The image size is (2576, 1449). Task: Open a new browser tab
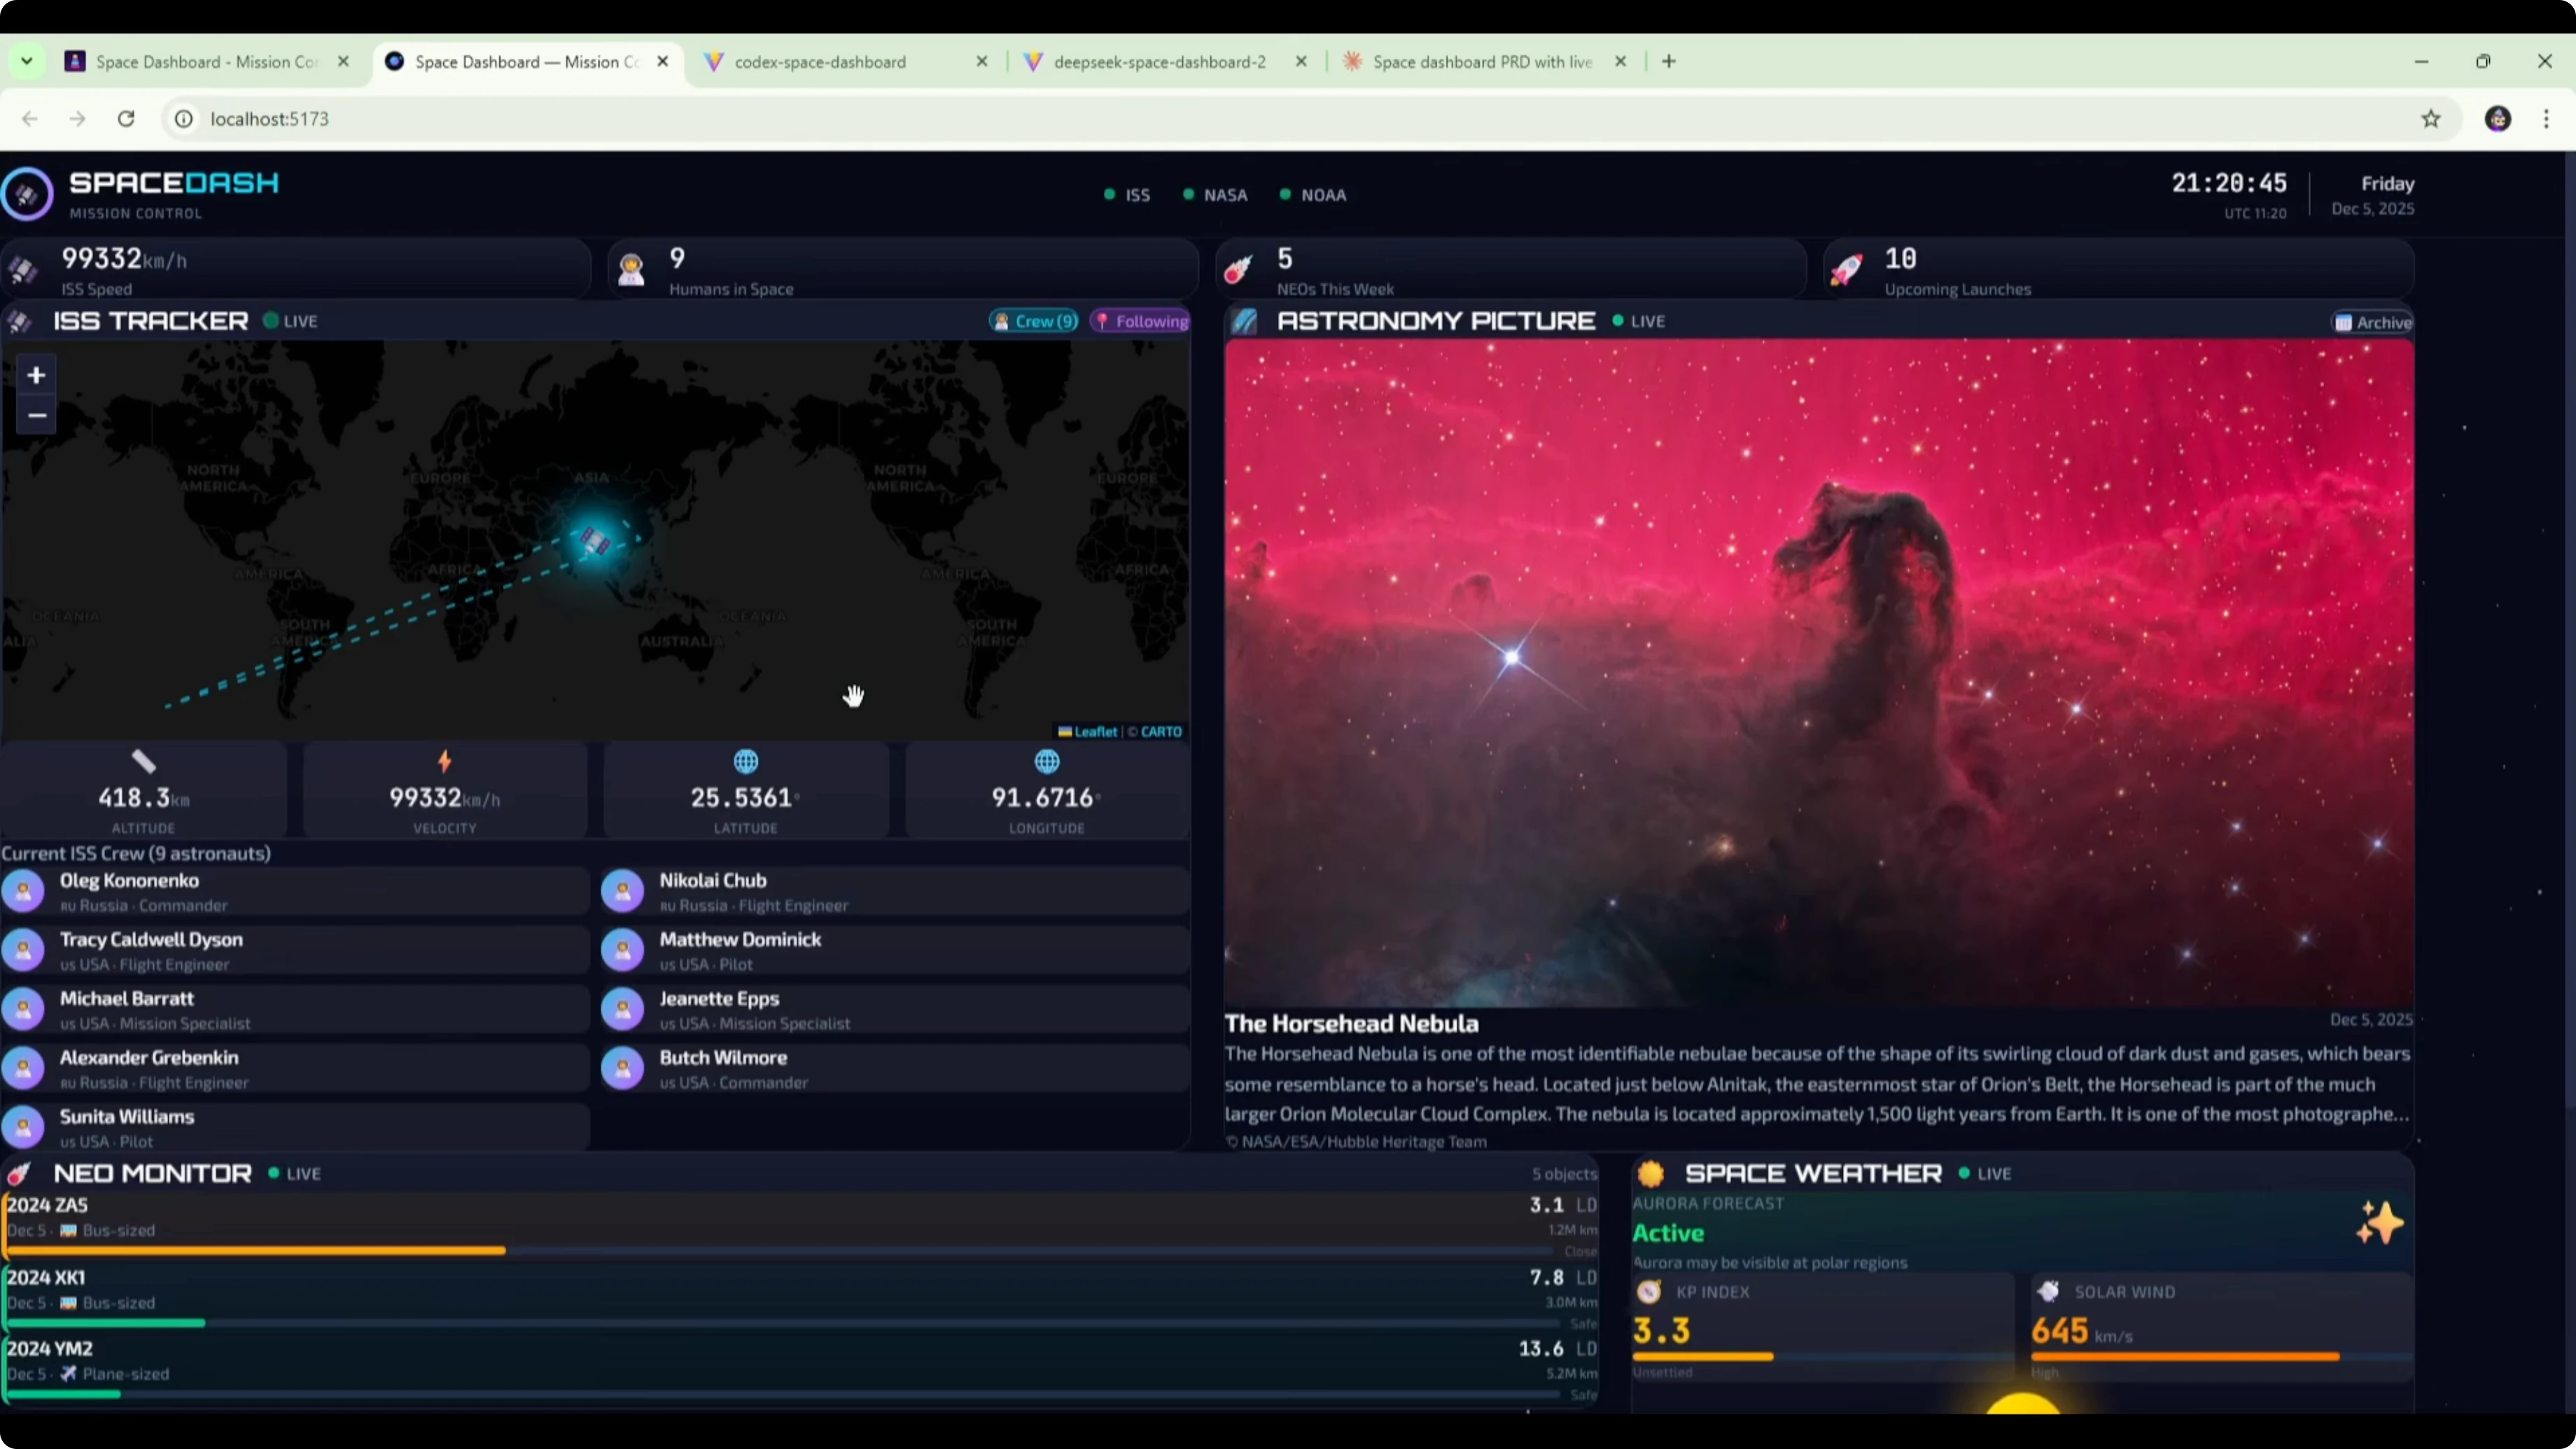click(x=1668, y=61)
